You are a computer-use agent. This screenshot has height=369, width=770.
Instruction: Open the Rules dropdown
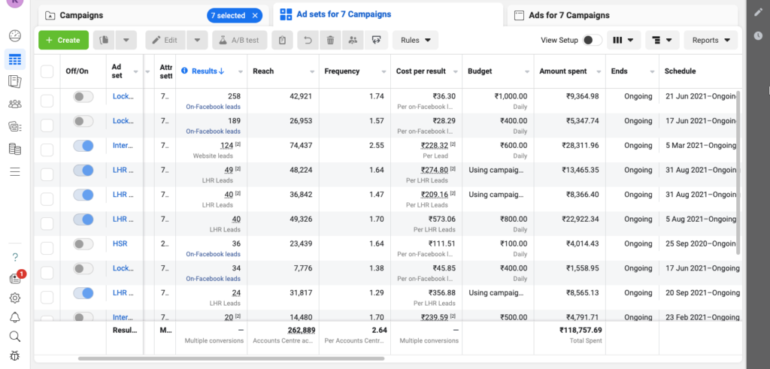(415, 41)
